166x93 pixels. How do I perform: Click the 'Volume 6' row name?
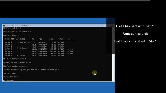click(9, 53)
